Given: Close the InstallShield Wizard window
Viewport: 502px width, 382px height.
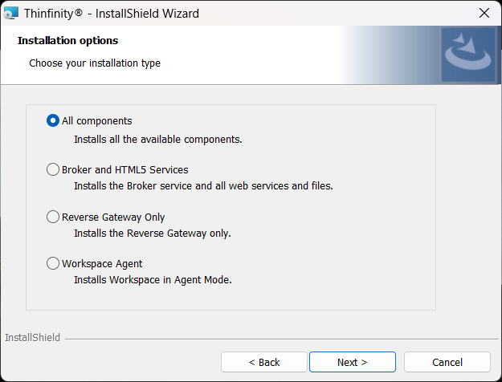Looking at the screenshot, I should tap(484, 13).
